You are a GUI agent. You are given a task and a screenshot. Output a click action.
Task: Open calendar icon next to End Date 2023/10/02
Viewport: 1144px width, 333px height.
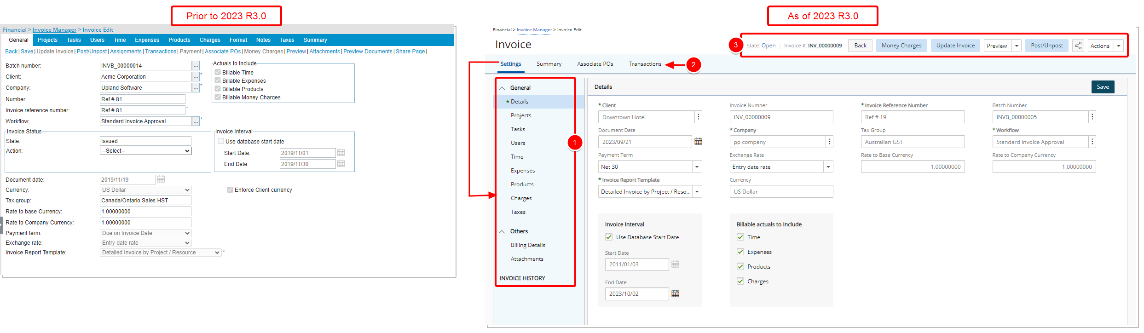[675, 294]
